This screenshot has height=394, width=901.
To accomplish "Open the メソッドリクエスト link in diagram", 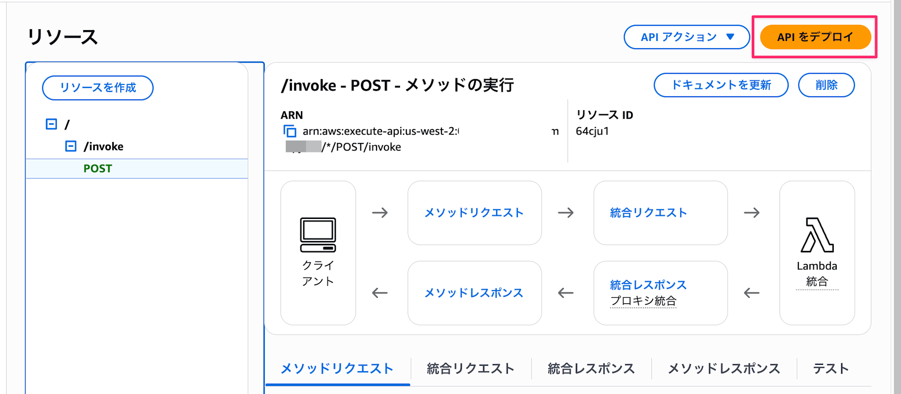I will pyautogui.click(x=474, y=213).
